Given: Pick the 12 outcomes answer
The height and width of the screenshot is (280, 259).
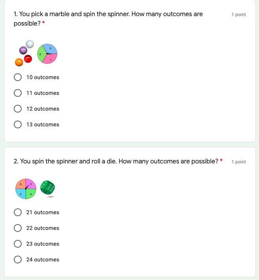Looking at the screenshot, I should 18,109.
